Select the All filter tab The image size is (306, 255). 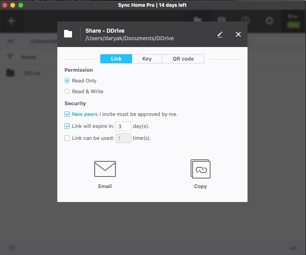coord(10,41)
